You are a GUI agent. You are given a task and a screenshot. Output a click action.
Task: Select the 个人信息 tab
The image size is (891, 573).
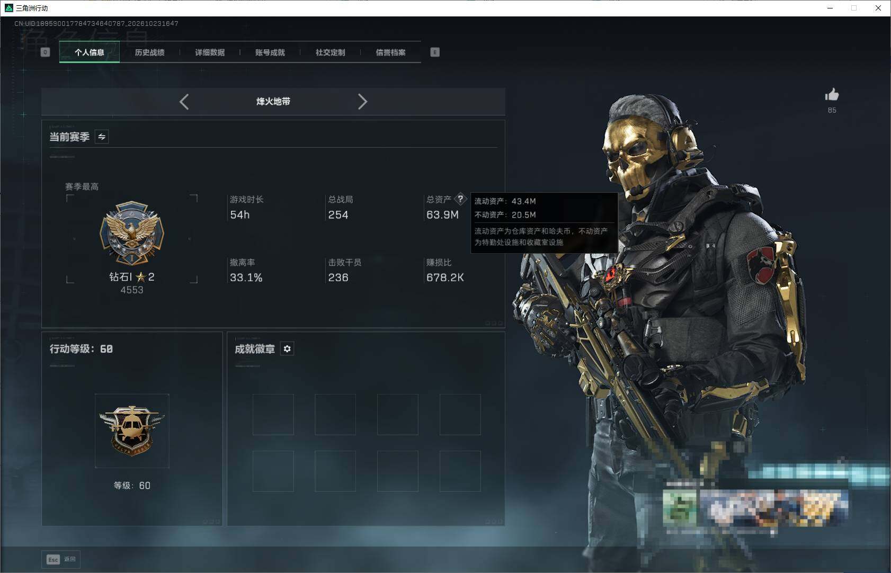(x=90, y=52)
